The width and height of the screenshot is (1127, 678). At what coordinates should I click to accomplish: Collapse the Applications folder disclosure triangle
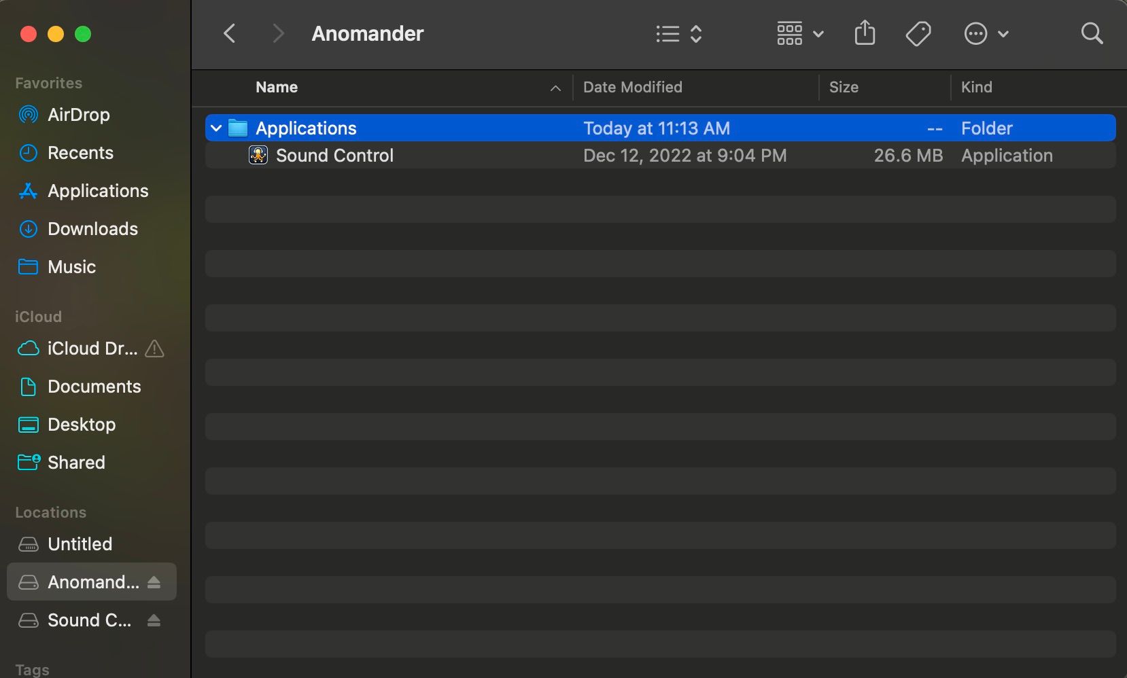216,128
